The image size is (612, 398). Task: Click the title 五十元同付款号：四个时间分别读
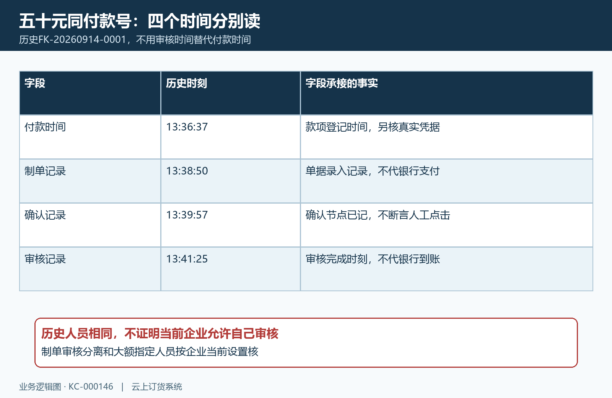click(140, 21)
